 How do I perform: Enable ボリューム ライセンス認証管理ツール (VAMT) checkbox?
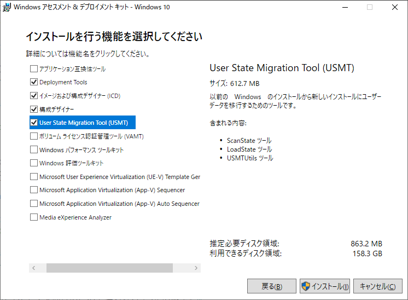pyautogui.click(x=34, y=136)
